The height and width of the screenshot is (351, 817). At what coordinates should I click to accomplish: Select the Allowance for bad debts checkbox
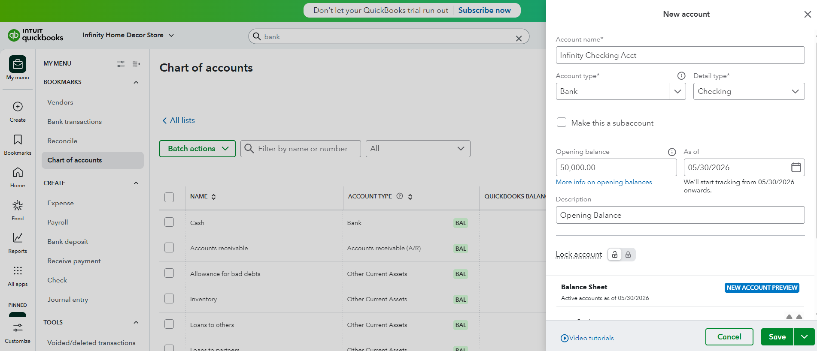169,273
